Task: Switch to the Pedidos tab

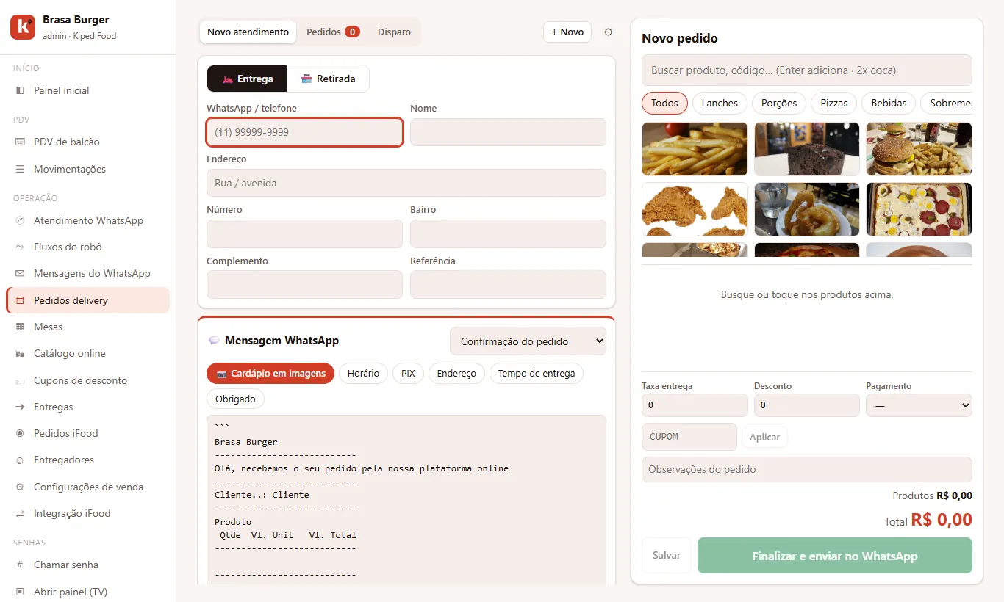Action: coord(333,32)
